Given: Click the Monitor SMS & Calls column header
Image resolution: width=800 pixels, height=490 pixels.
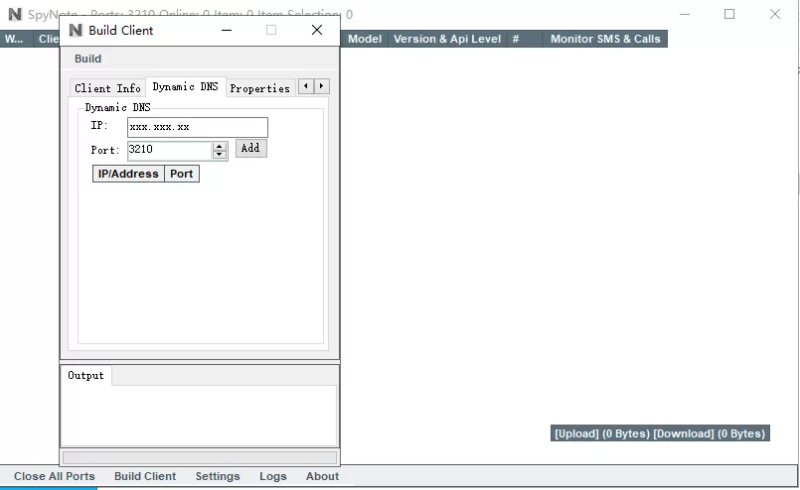Looking at the screenshot, I should pos(605,39).
